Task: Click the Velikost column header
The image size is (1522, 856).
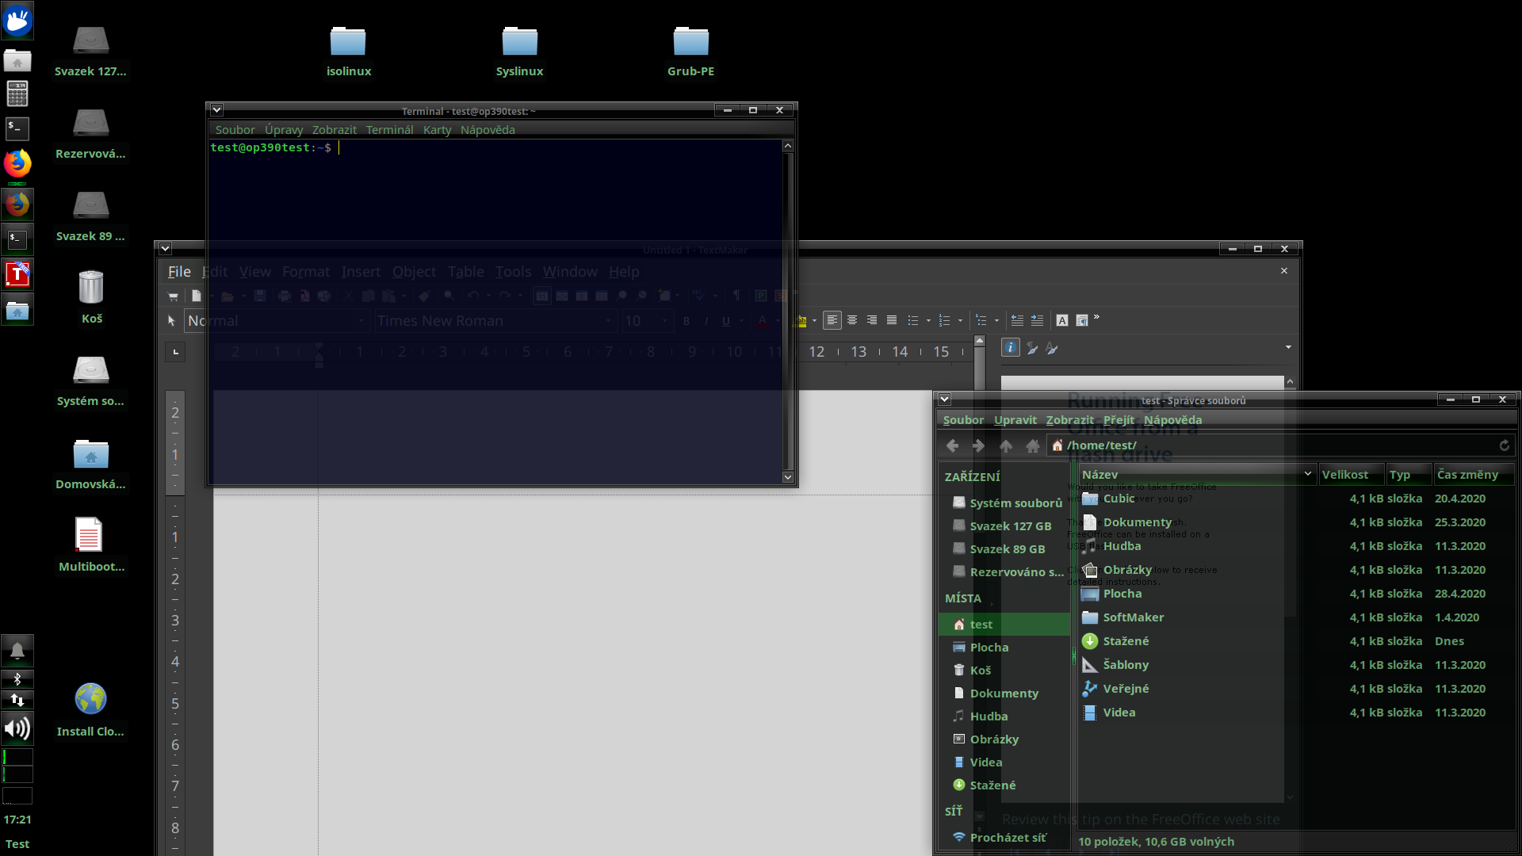Action: [x=1344, y=474]
